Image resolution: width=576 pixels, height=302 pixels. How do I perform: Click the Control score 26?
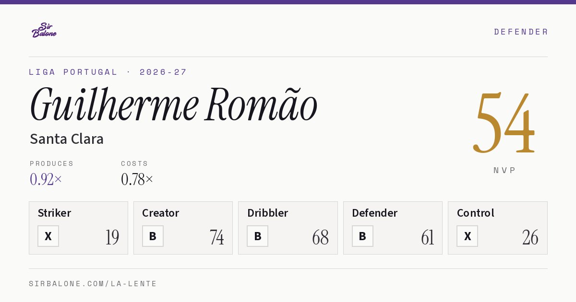(530, 237)
